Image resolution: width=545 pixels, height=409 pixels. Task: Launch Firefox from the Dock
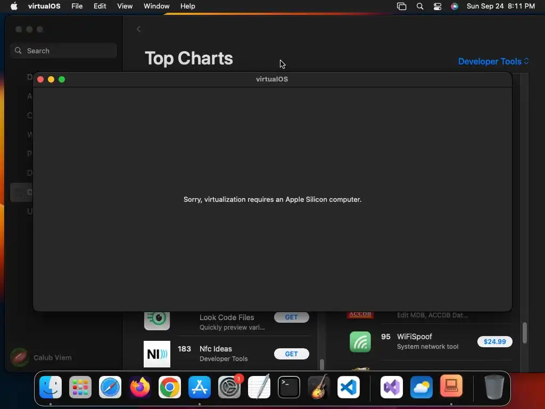coord(140,387)
